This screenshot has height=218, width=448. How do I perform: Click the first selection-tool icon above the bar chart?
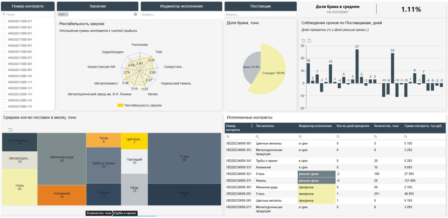tap(303, 41)
